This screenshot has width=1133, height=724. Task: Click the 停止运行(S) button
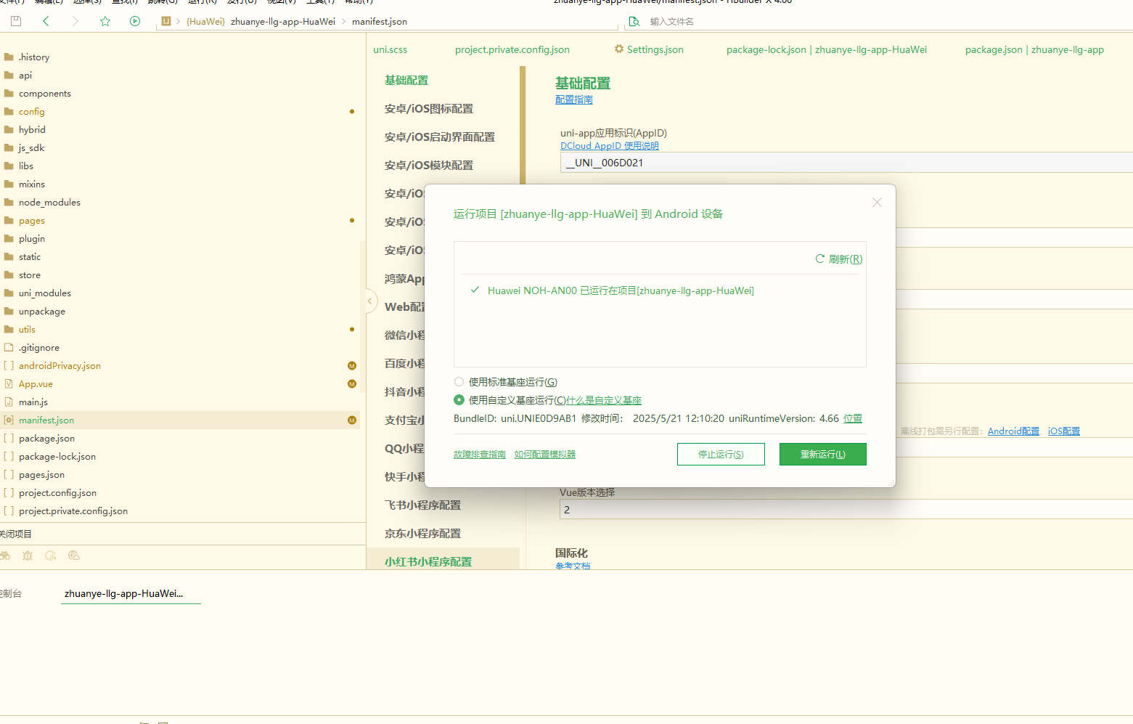coord(721,454)
